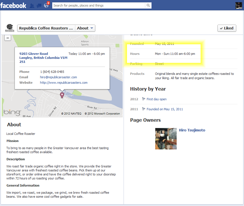The image size is (244, 206).
Task: Click flag icon beside First day open
Action: (144, 99)
